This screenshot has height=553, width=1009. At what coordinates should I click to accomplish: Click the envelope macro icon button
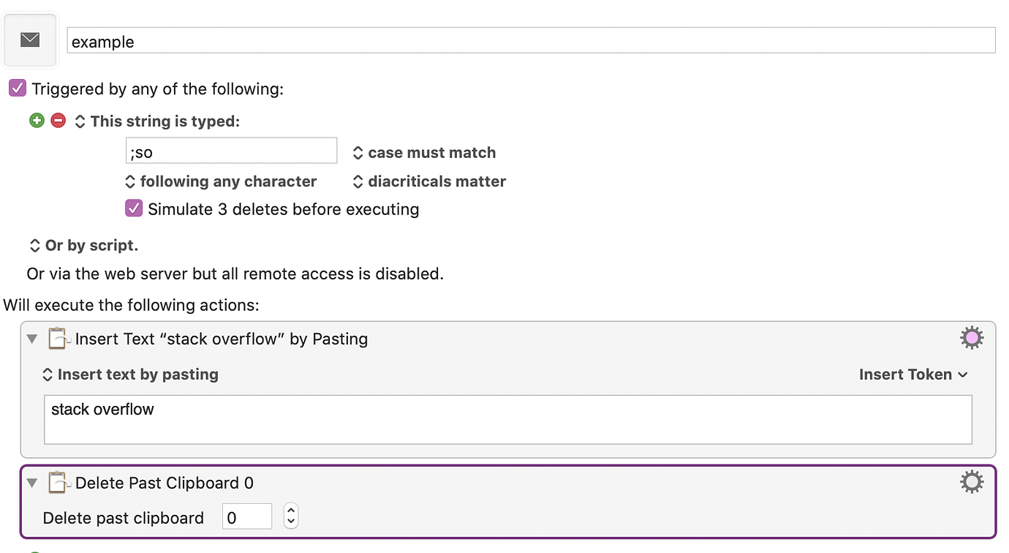(30, 40)
